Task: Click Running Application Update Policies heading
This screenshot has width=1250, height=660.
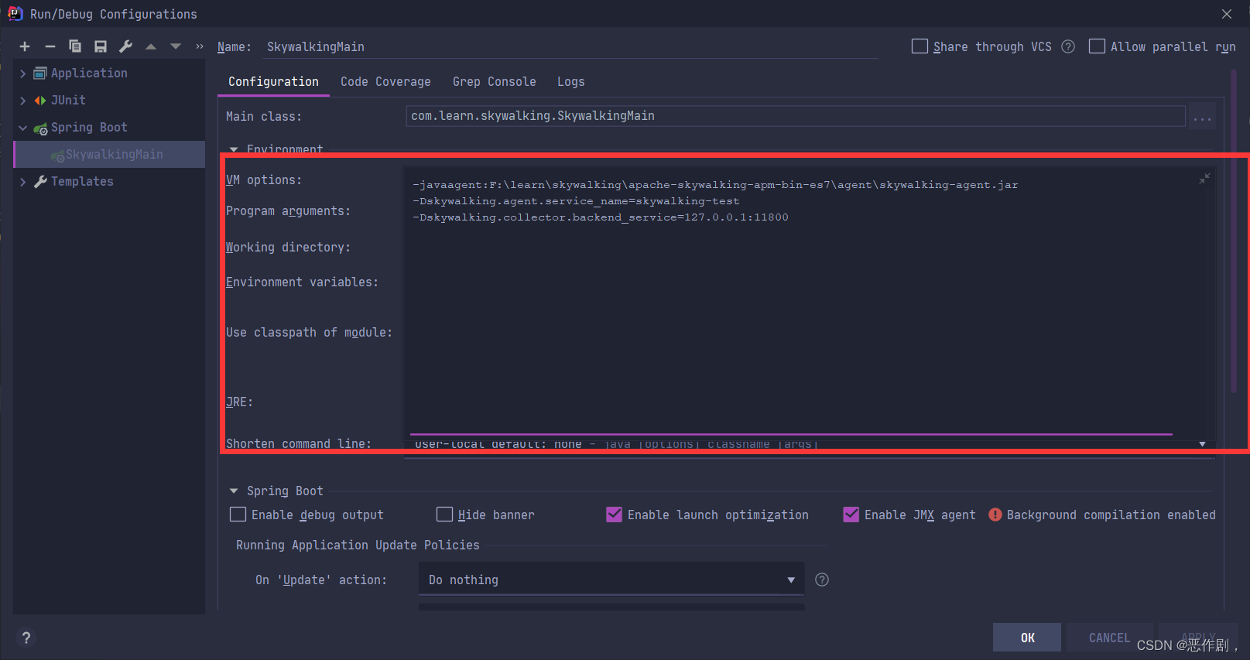Action: [358, 545]
